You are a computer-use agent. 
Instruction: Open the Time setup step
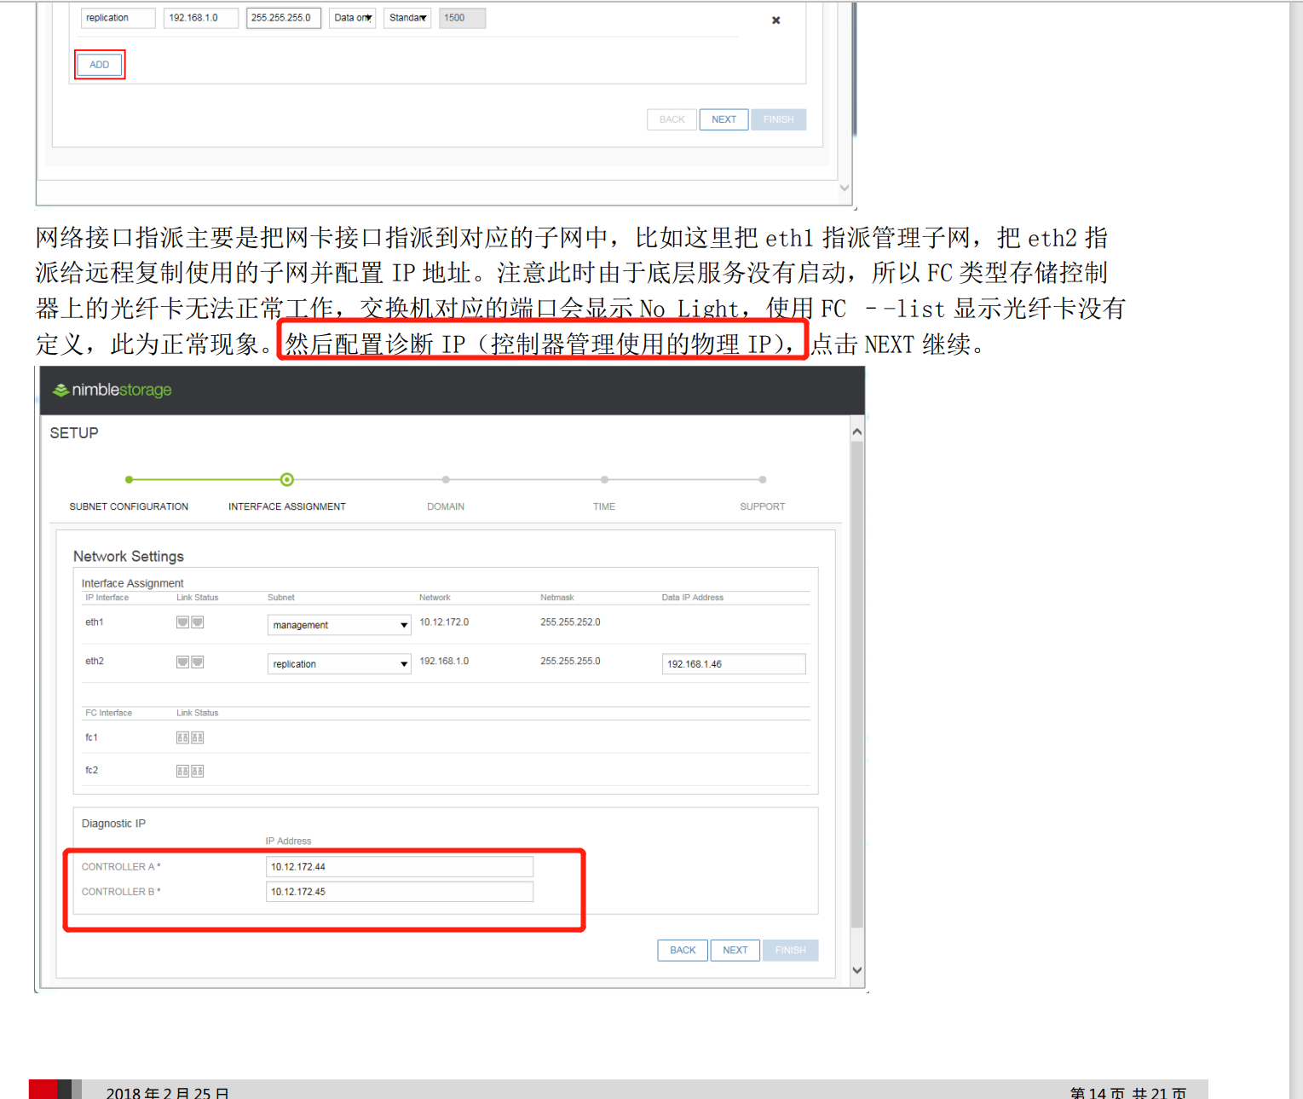[x=604, y=506]
